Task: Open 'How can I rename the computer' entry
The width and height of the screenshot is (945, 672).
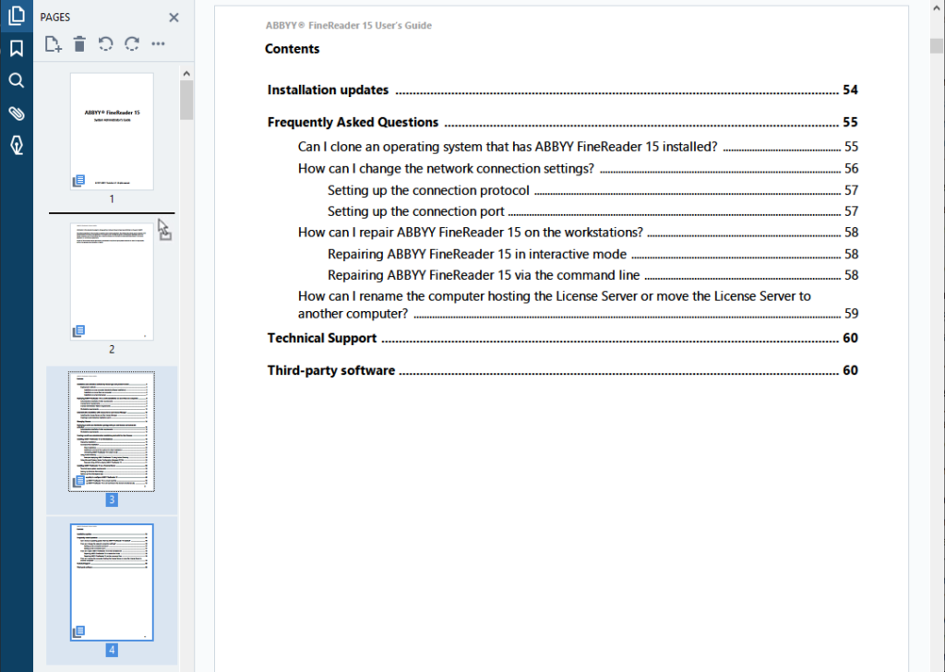Action: 578,305
